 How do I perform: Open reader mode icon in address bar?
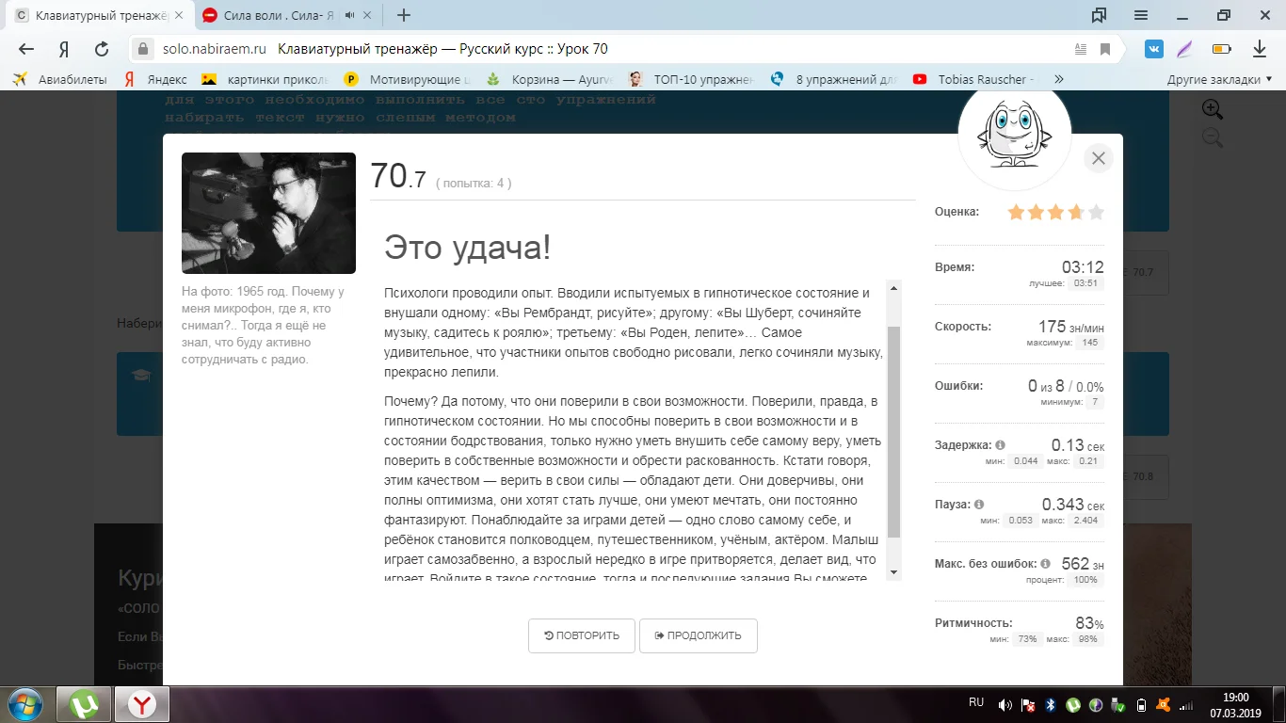(x=1081, y=49)
